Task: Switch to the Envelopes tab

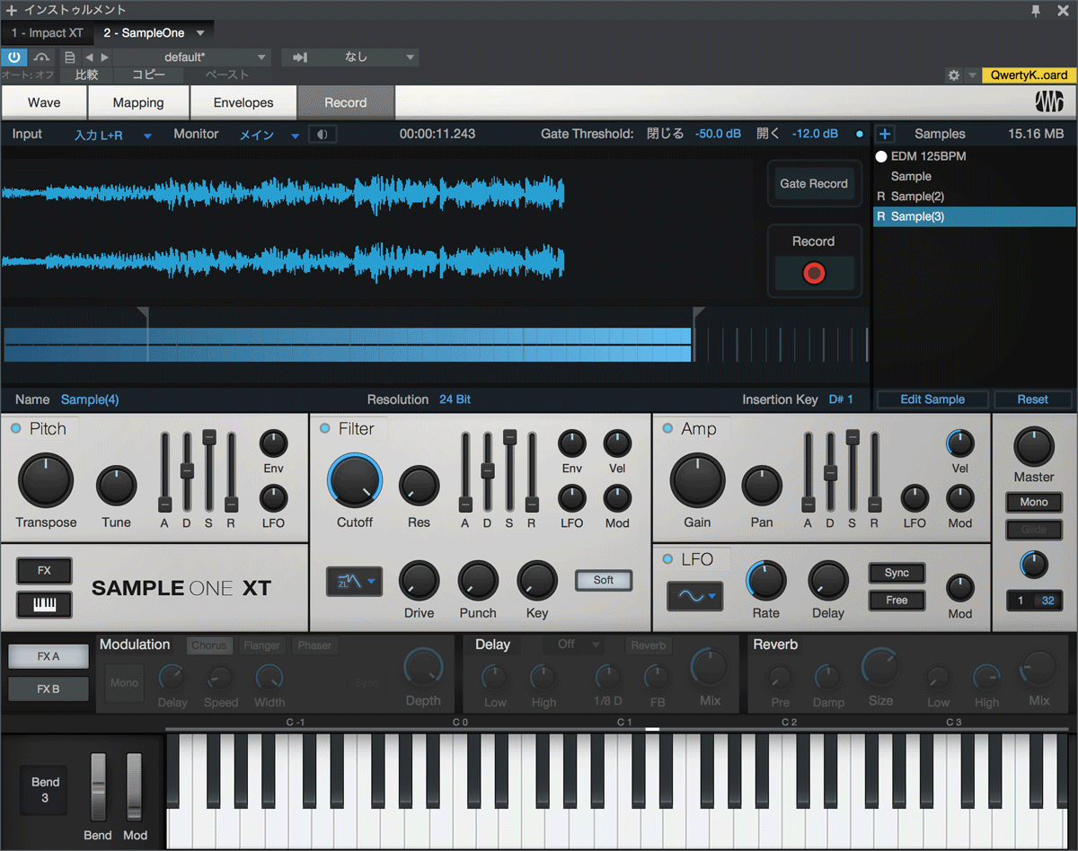Action: point(243,102)
